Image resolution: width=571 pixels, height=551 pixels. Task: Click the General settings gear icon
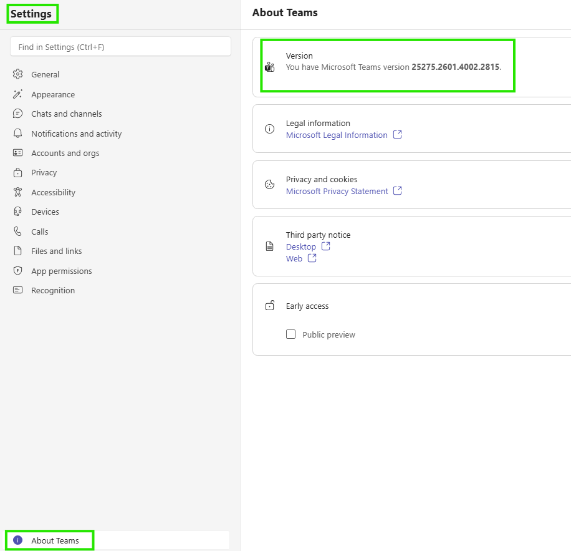coord(18,74)
